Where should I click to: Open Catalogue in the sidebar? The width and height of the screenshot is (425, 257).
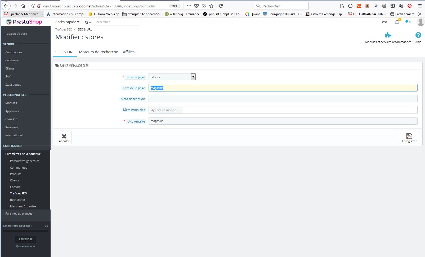tap(12, 60)
